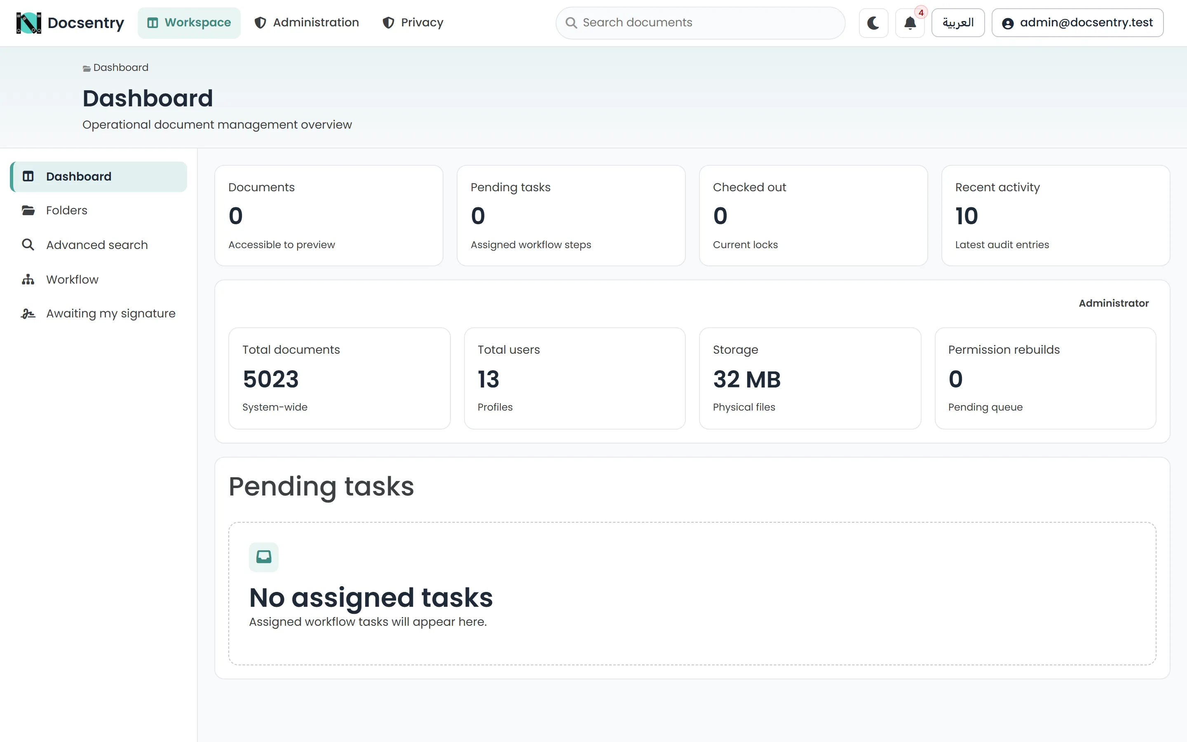Click Operational document management overview subtitle
1187x742 pixels.
(217, 124)
